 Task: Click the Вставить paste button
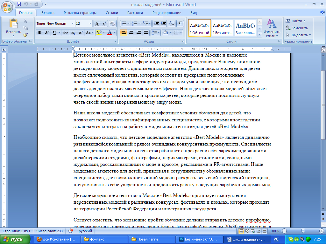click(13, 28)
